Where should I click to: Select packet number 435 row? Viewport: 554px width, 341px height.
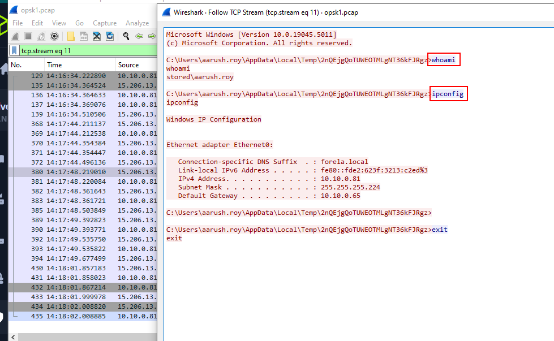[83, 316]
